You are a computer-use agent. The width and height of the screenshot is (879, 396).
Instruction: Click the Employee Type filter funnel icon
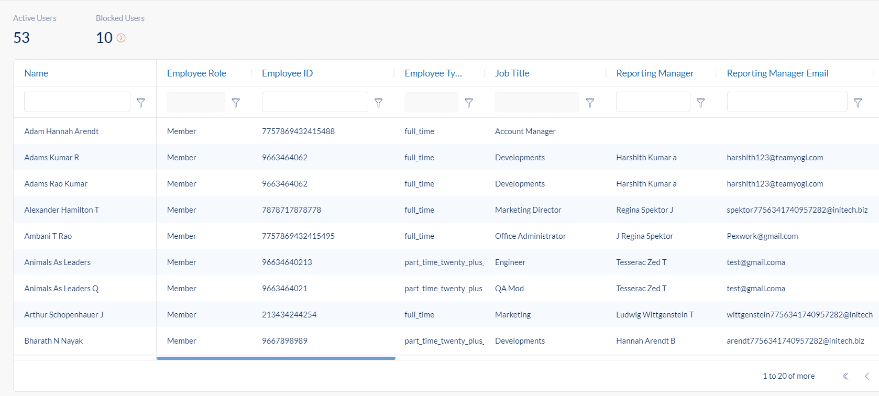(469, 103)
